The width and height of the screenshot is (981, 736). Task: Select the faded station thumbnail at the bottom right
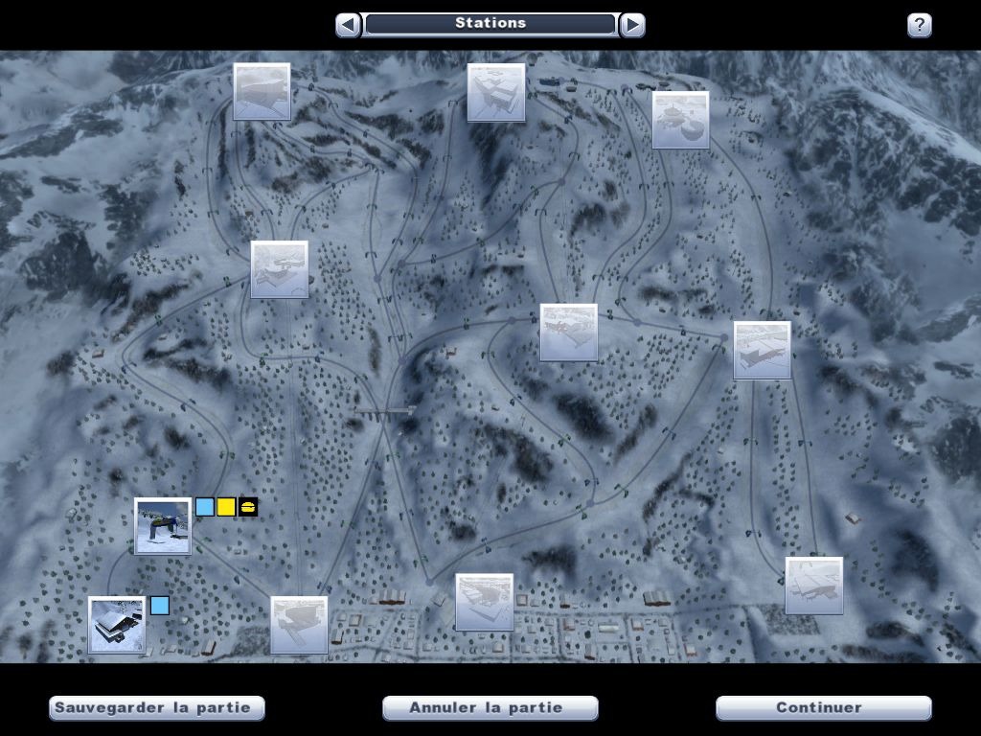[814, 586]
